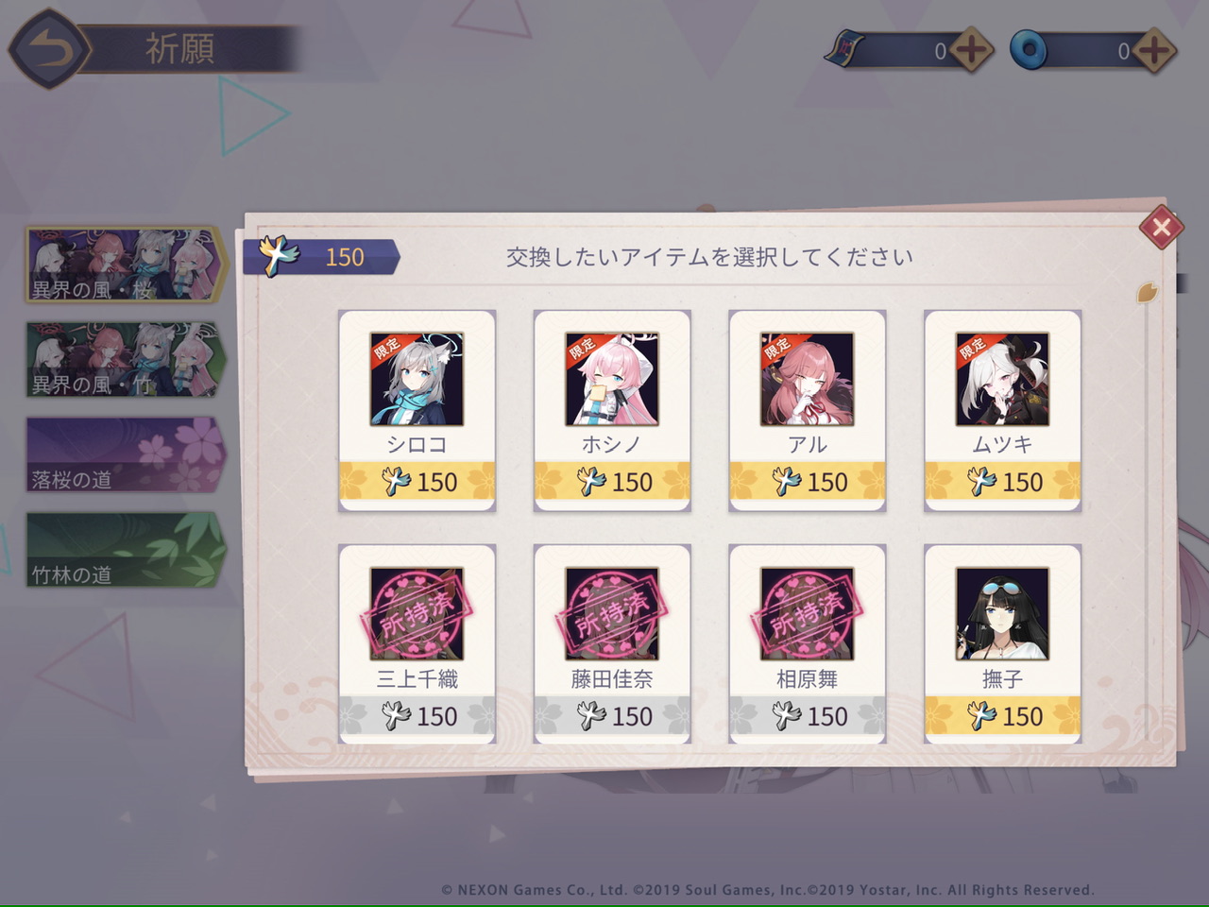Open the 落桜の道 banner tab
This screenshot has width=1209, height=907.
pos(125,454)
